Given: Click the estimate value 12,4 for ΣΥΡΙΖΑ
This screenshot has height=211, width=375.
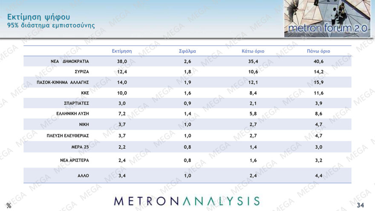Looking at the screenshot, I should [x=122, y=72].
